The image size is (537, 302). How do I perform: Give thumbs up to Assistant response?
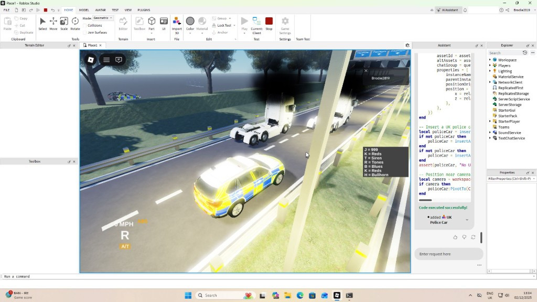click(x=455, y=237)
